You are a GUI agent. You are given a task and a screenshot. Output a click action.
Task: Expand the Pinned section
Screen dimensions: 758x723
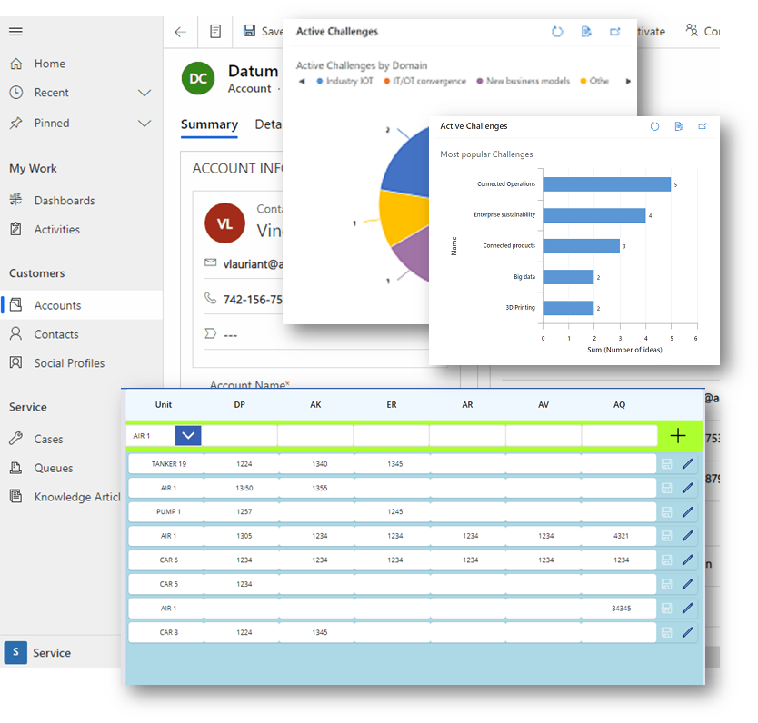coord(144,124)
